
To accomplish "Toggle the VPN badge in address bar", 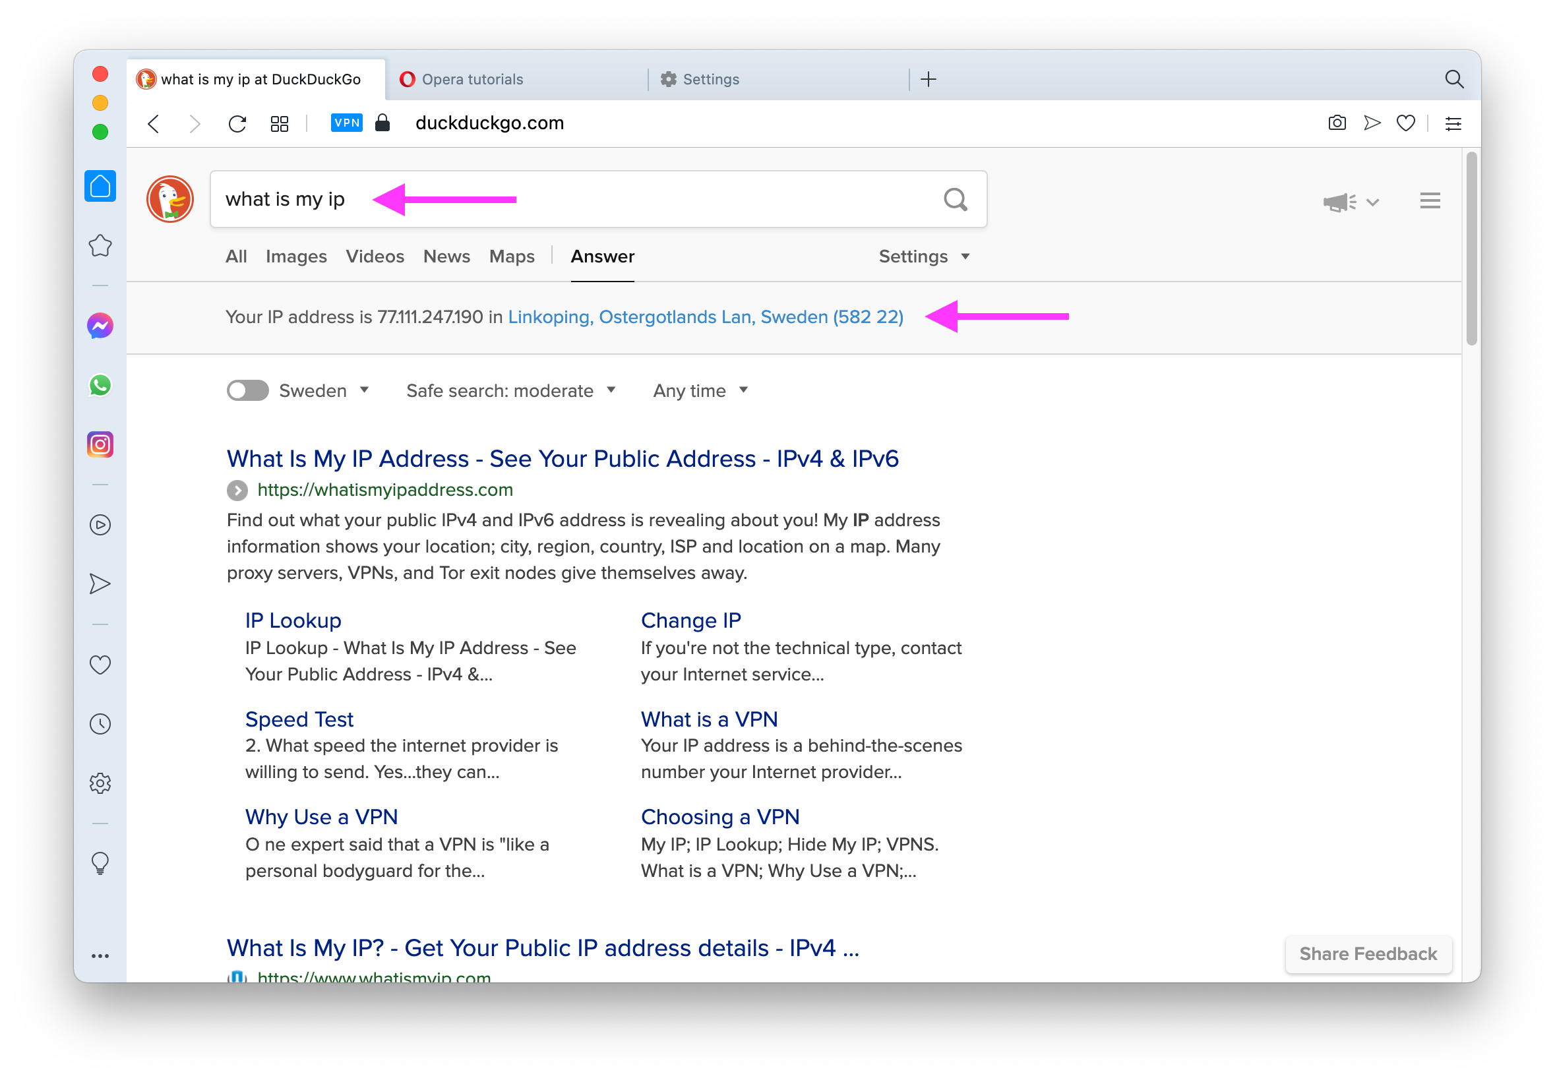I will click(346, 123).
